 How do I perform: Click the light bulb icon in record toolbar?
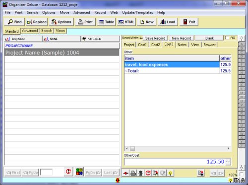tap(170, 173)
